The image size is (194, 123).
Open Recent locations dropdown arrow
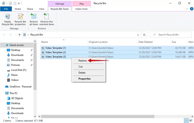click(x=15, y=35)
